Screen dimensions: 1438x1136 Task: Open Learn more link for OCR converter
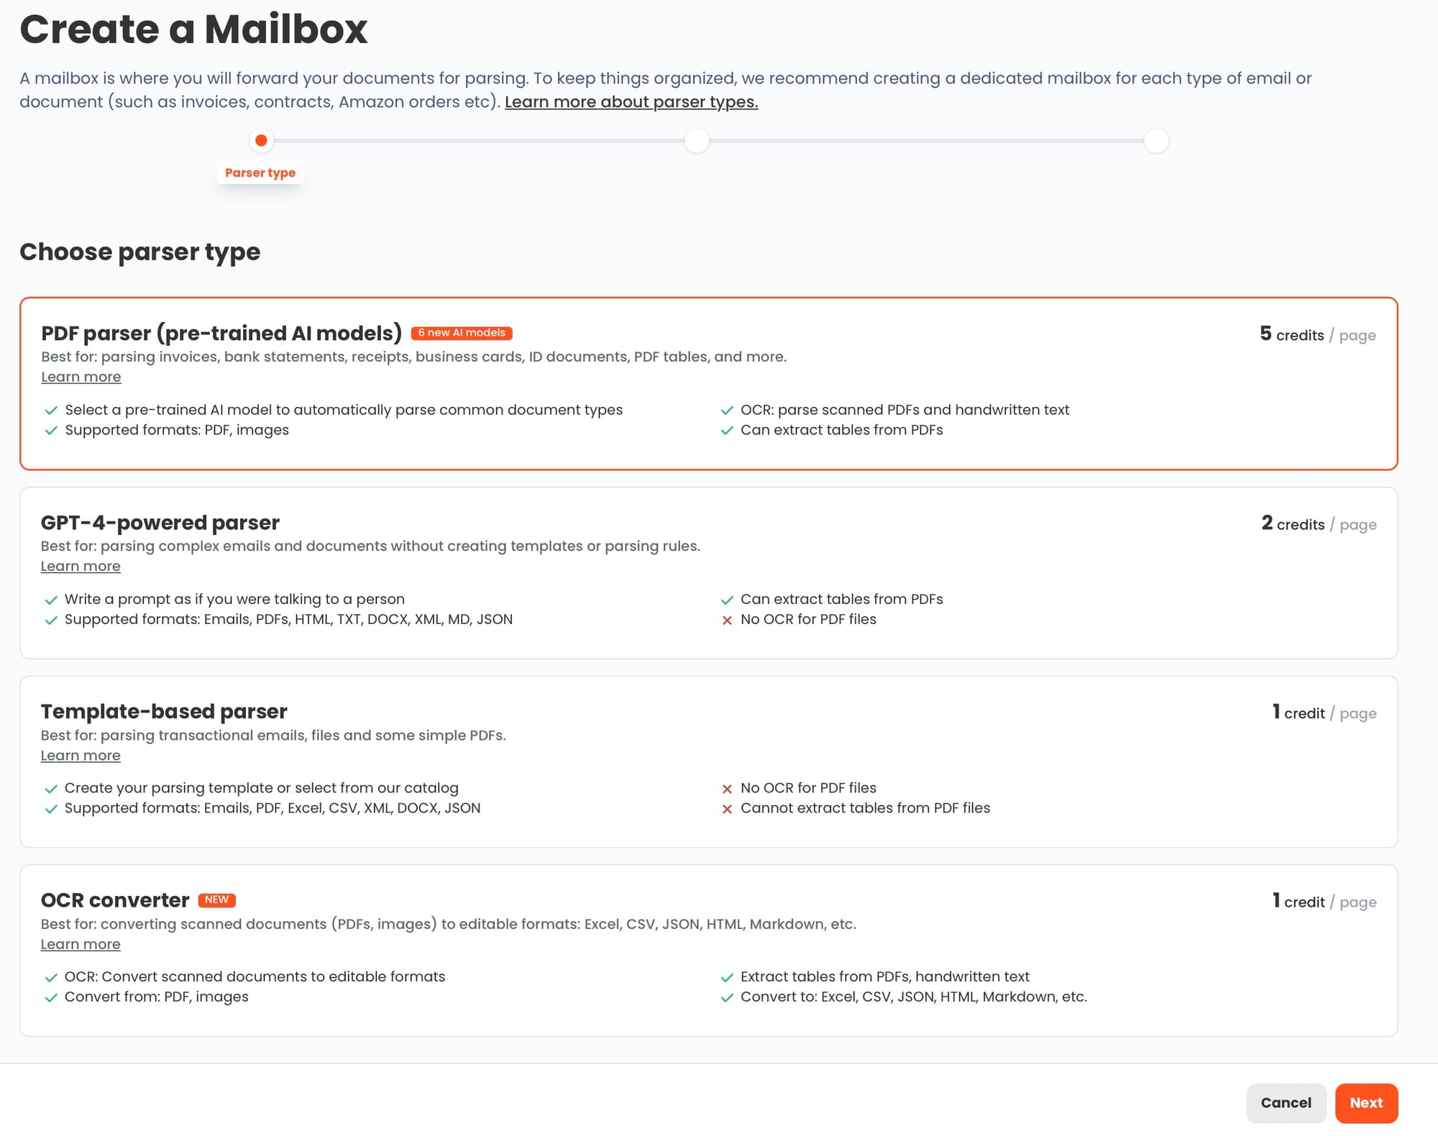coord(81,944)
